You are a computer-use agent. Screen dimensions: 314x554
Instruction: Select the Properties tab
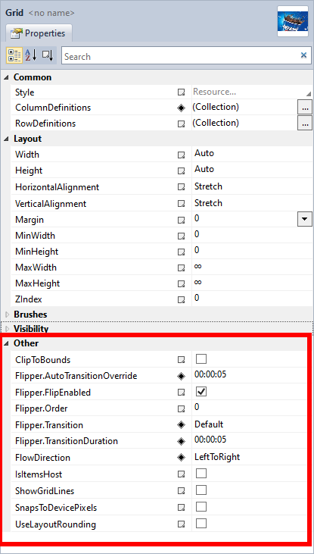(x=39, y=33)
